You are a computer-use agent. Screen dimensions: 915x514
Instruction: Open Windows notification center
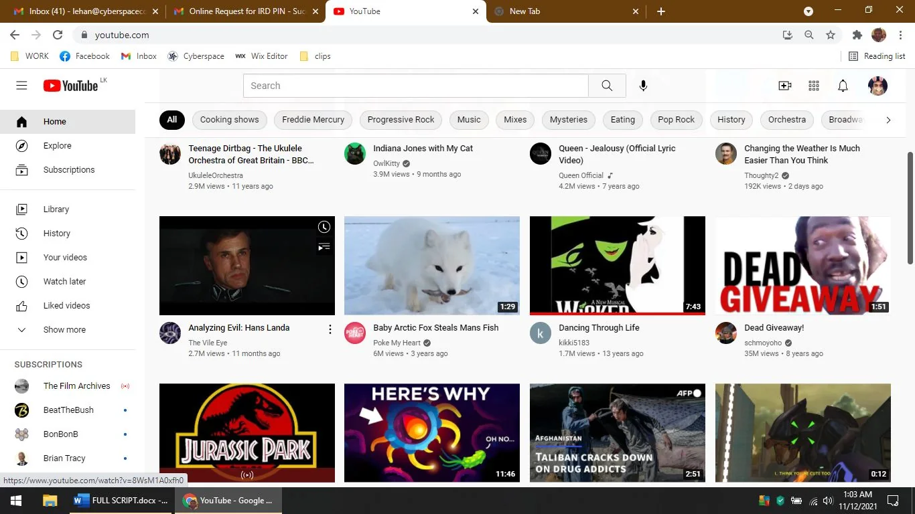click(x=892, y=501)
